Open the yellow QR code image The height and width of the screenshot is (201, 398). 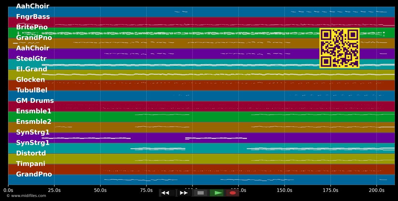(339, 48)
